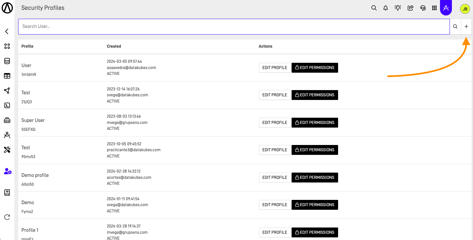Collapse sidebar with back chevron
473x240 pixels.
point(7,32)
